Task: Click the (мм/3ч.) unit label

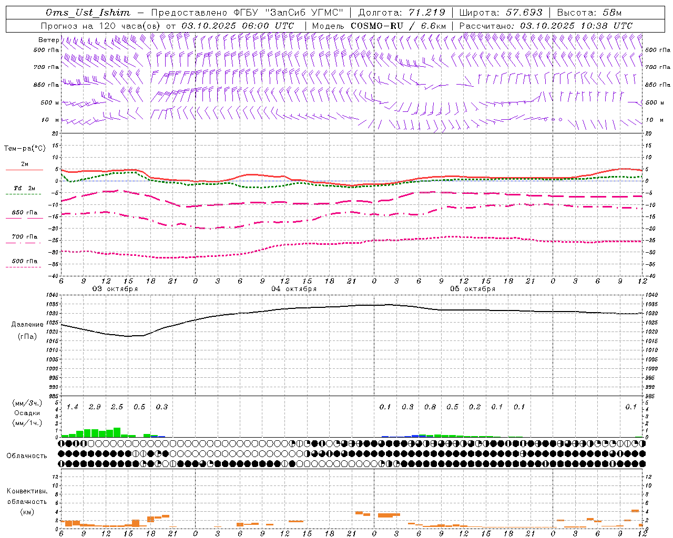Action: 27,403
